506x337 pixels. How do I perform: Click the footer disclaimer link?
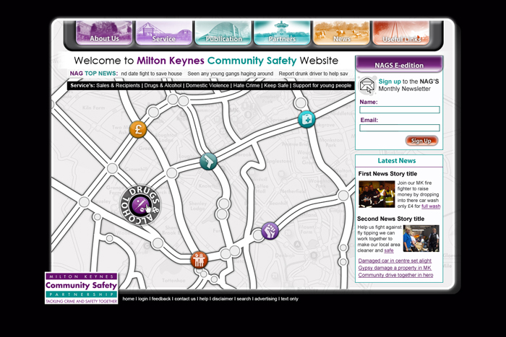click(x=223, y=299)
